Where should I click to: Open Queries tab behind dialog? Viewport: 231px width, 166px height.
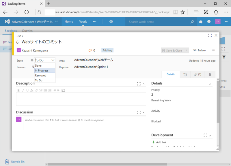27,31
